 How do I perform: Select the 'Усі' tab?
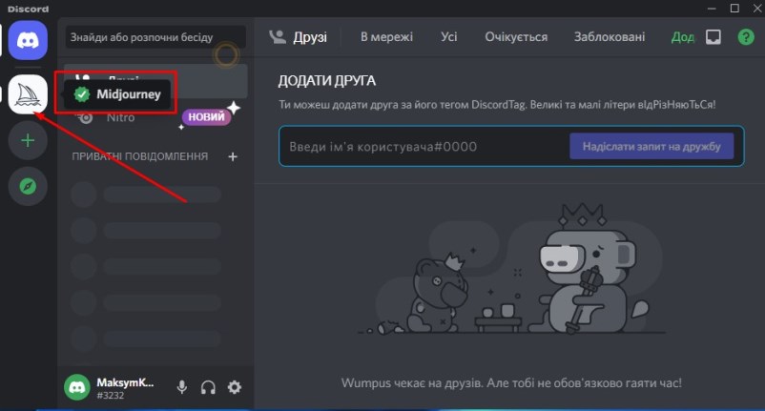(x=449, y=37)
